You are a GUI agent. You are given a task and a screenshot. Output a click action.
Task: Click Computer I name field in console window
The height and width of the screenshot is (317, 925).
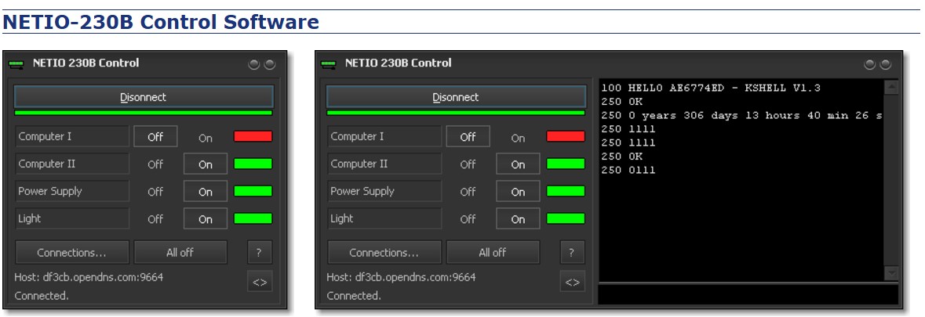[384, 136]
